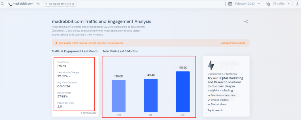Image resolution: width=301 pixels, height=120 pixels.
Task: Click the 2月 axis label
Action: (183, 115)
